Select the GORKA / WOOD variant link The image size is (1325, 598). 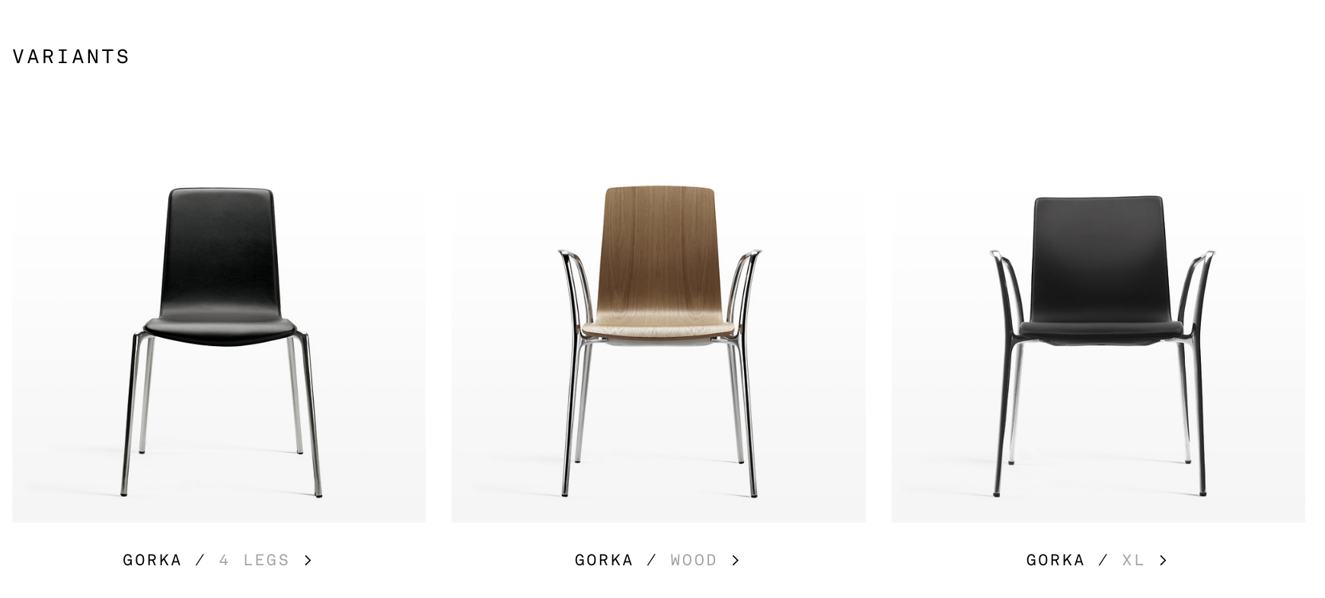tap(657, 560)
